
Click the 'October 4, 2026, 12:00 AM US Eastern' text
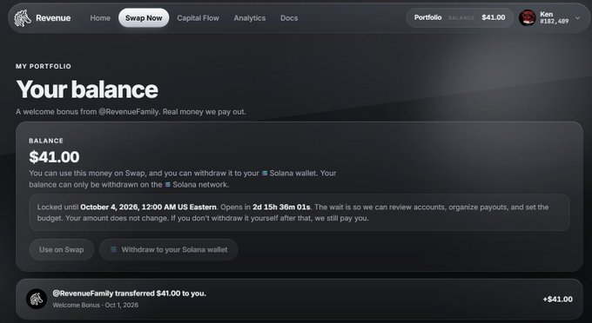pos(148,207)
